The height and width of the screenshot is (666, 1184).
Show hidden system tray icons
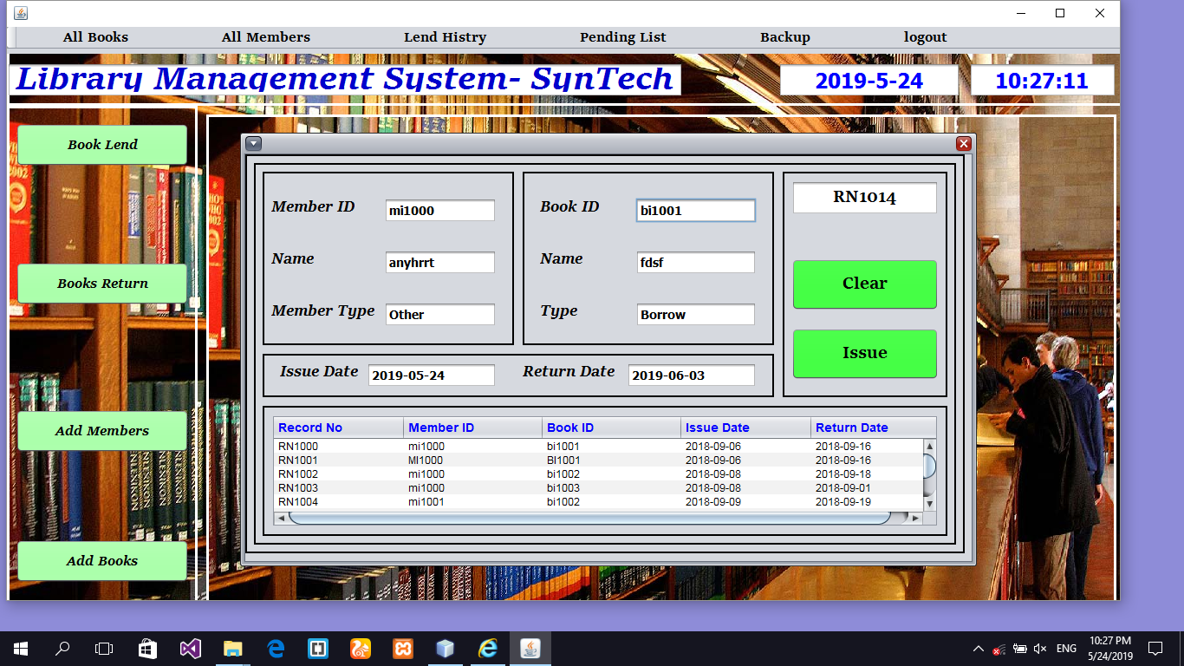click(979, 649)
